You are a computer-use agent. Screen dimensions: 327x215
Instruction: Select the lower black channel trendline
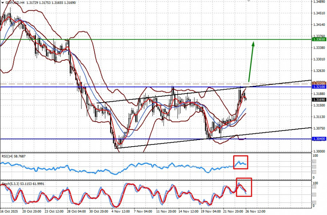click(213, 138)
